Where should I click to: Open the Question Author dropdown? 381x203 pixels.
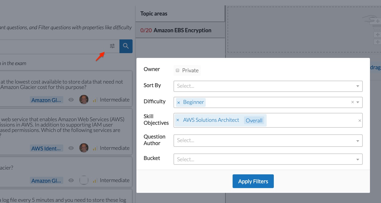(x=268, y=140)
